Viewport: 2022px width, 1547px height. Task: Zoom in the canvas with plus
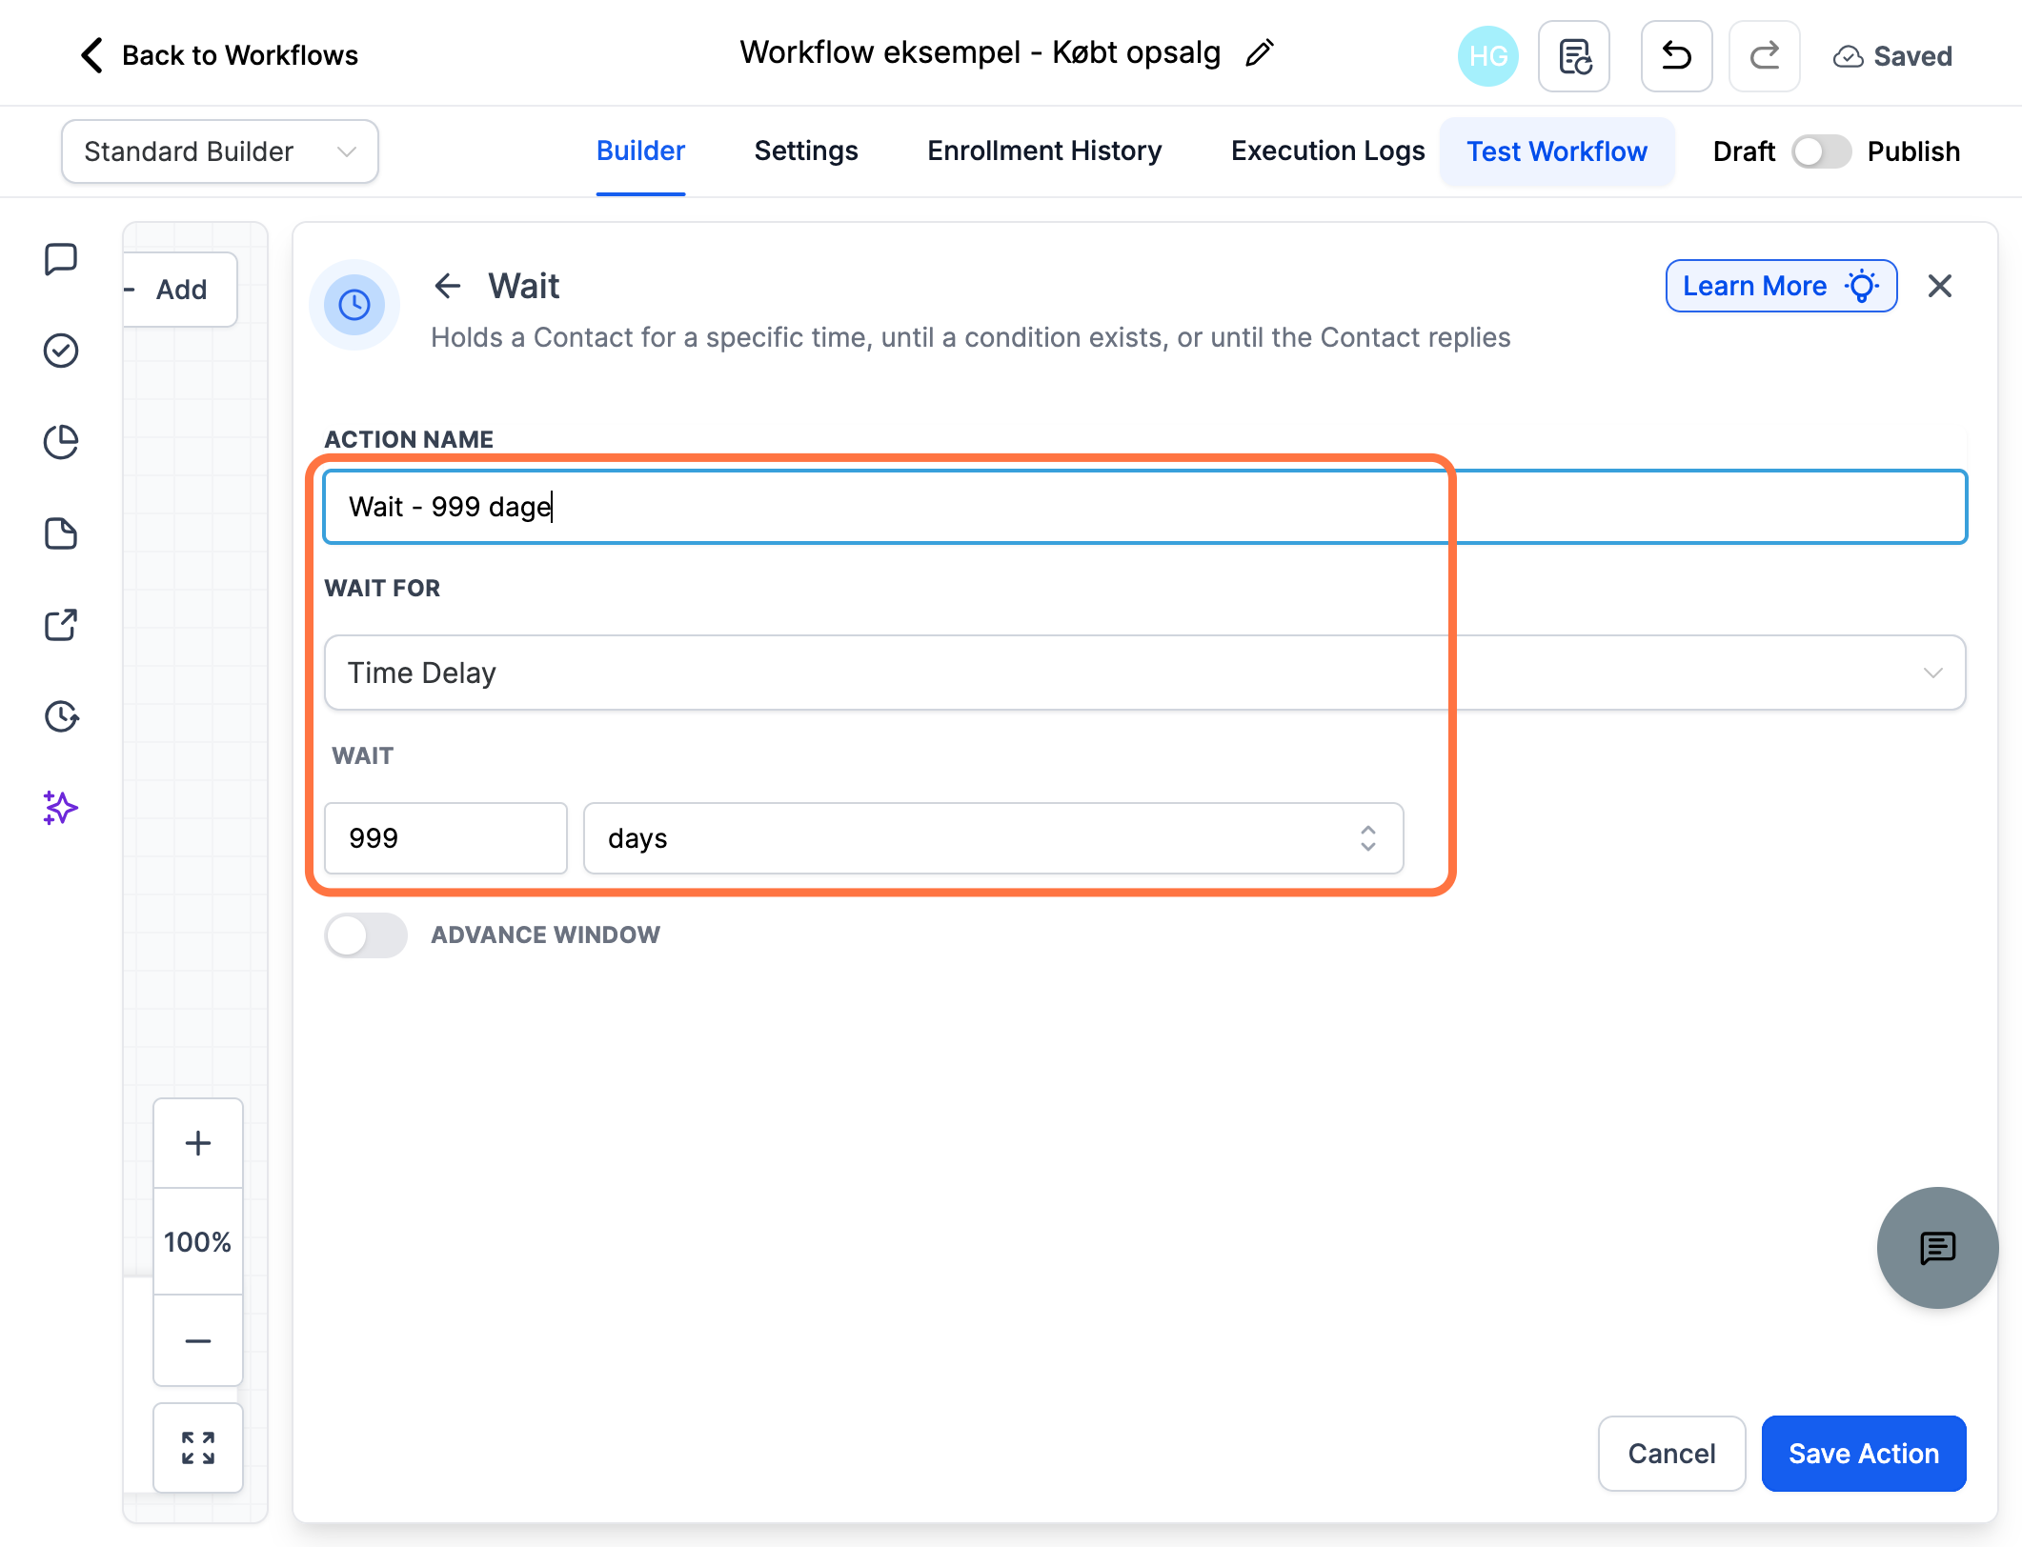click(198, 1143)
